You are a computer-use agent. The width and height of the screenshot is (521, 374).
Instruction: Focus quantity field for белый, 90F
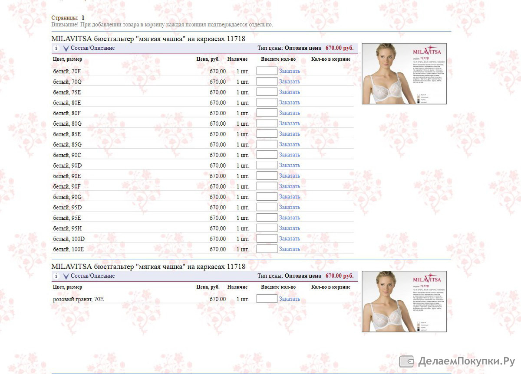point(267,186)
